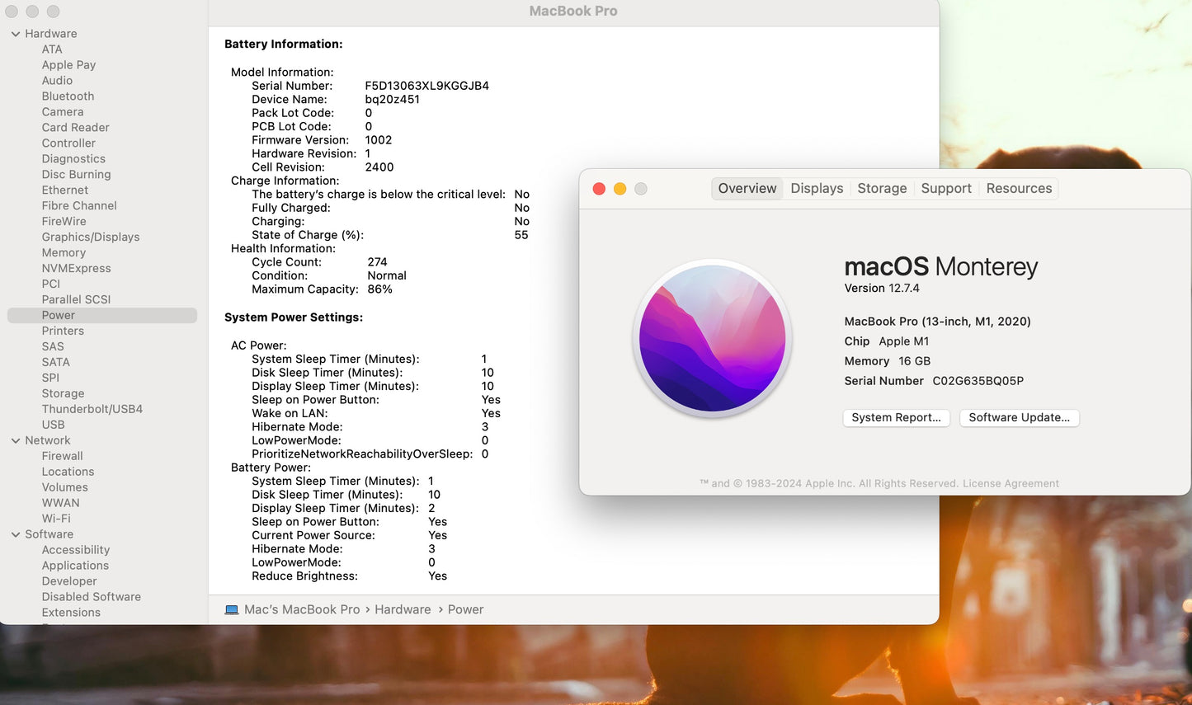
Task: Collapse the Network section chevron
Action: coord(16,441)
